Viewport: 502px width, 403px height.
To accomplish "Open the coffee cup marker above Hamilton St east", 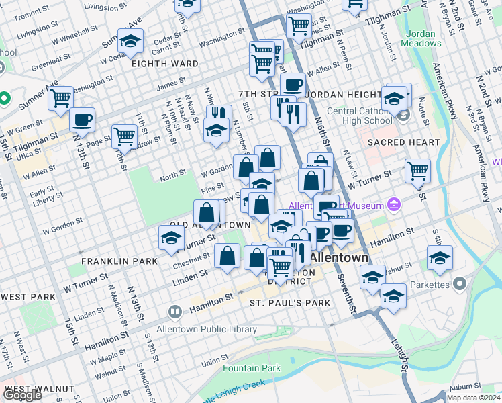I will pyautogui.click(x=342, y=231).
